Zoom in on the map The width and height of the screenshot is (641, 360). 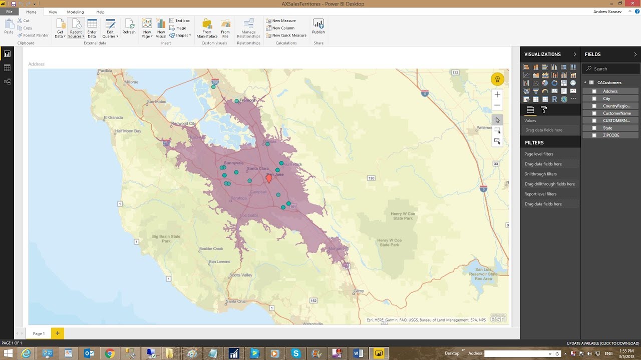(497, 94)
